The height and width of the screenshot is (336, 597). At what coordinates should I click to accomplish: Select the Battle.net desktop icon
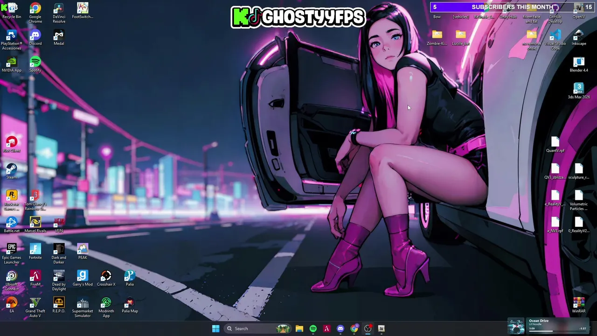tap(12, 225)
